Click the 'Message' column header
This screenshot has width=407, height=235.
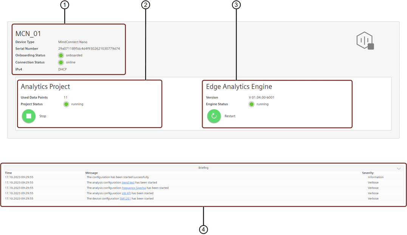[91, 173]
